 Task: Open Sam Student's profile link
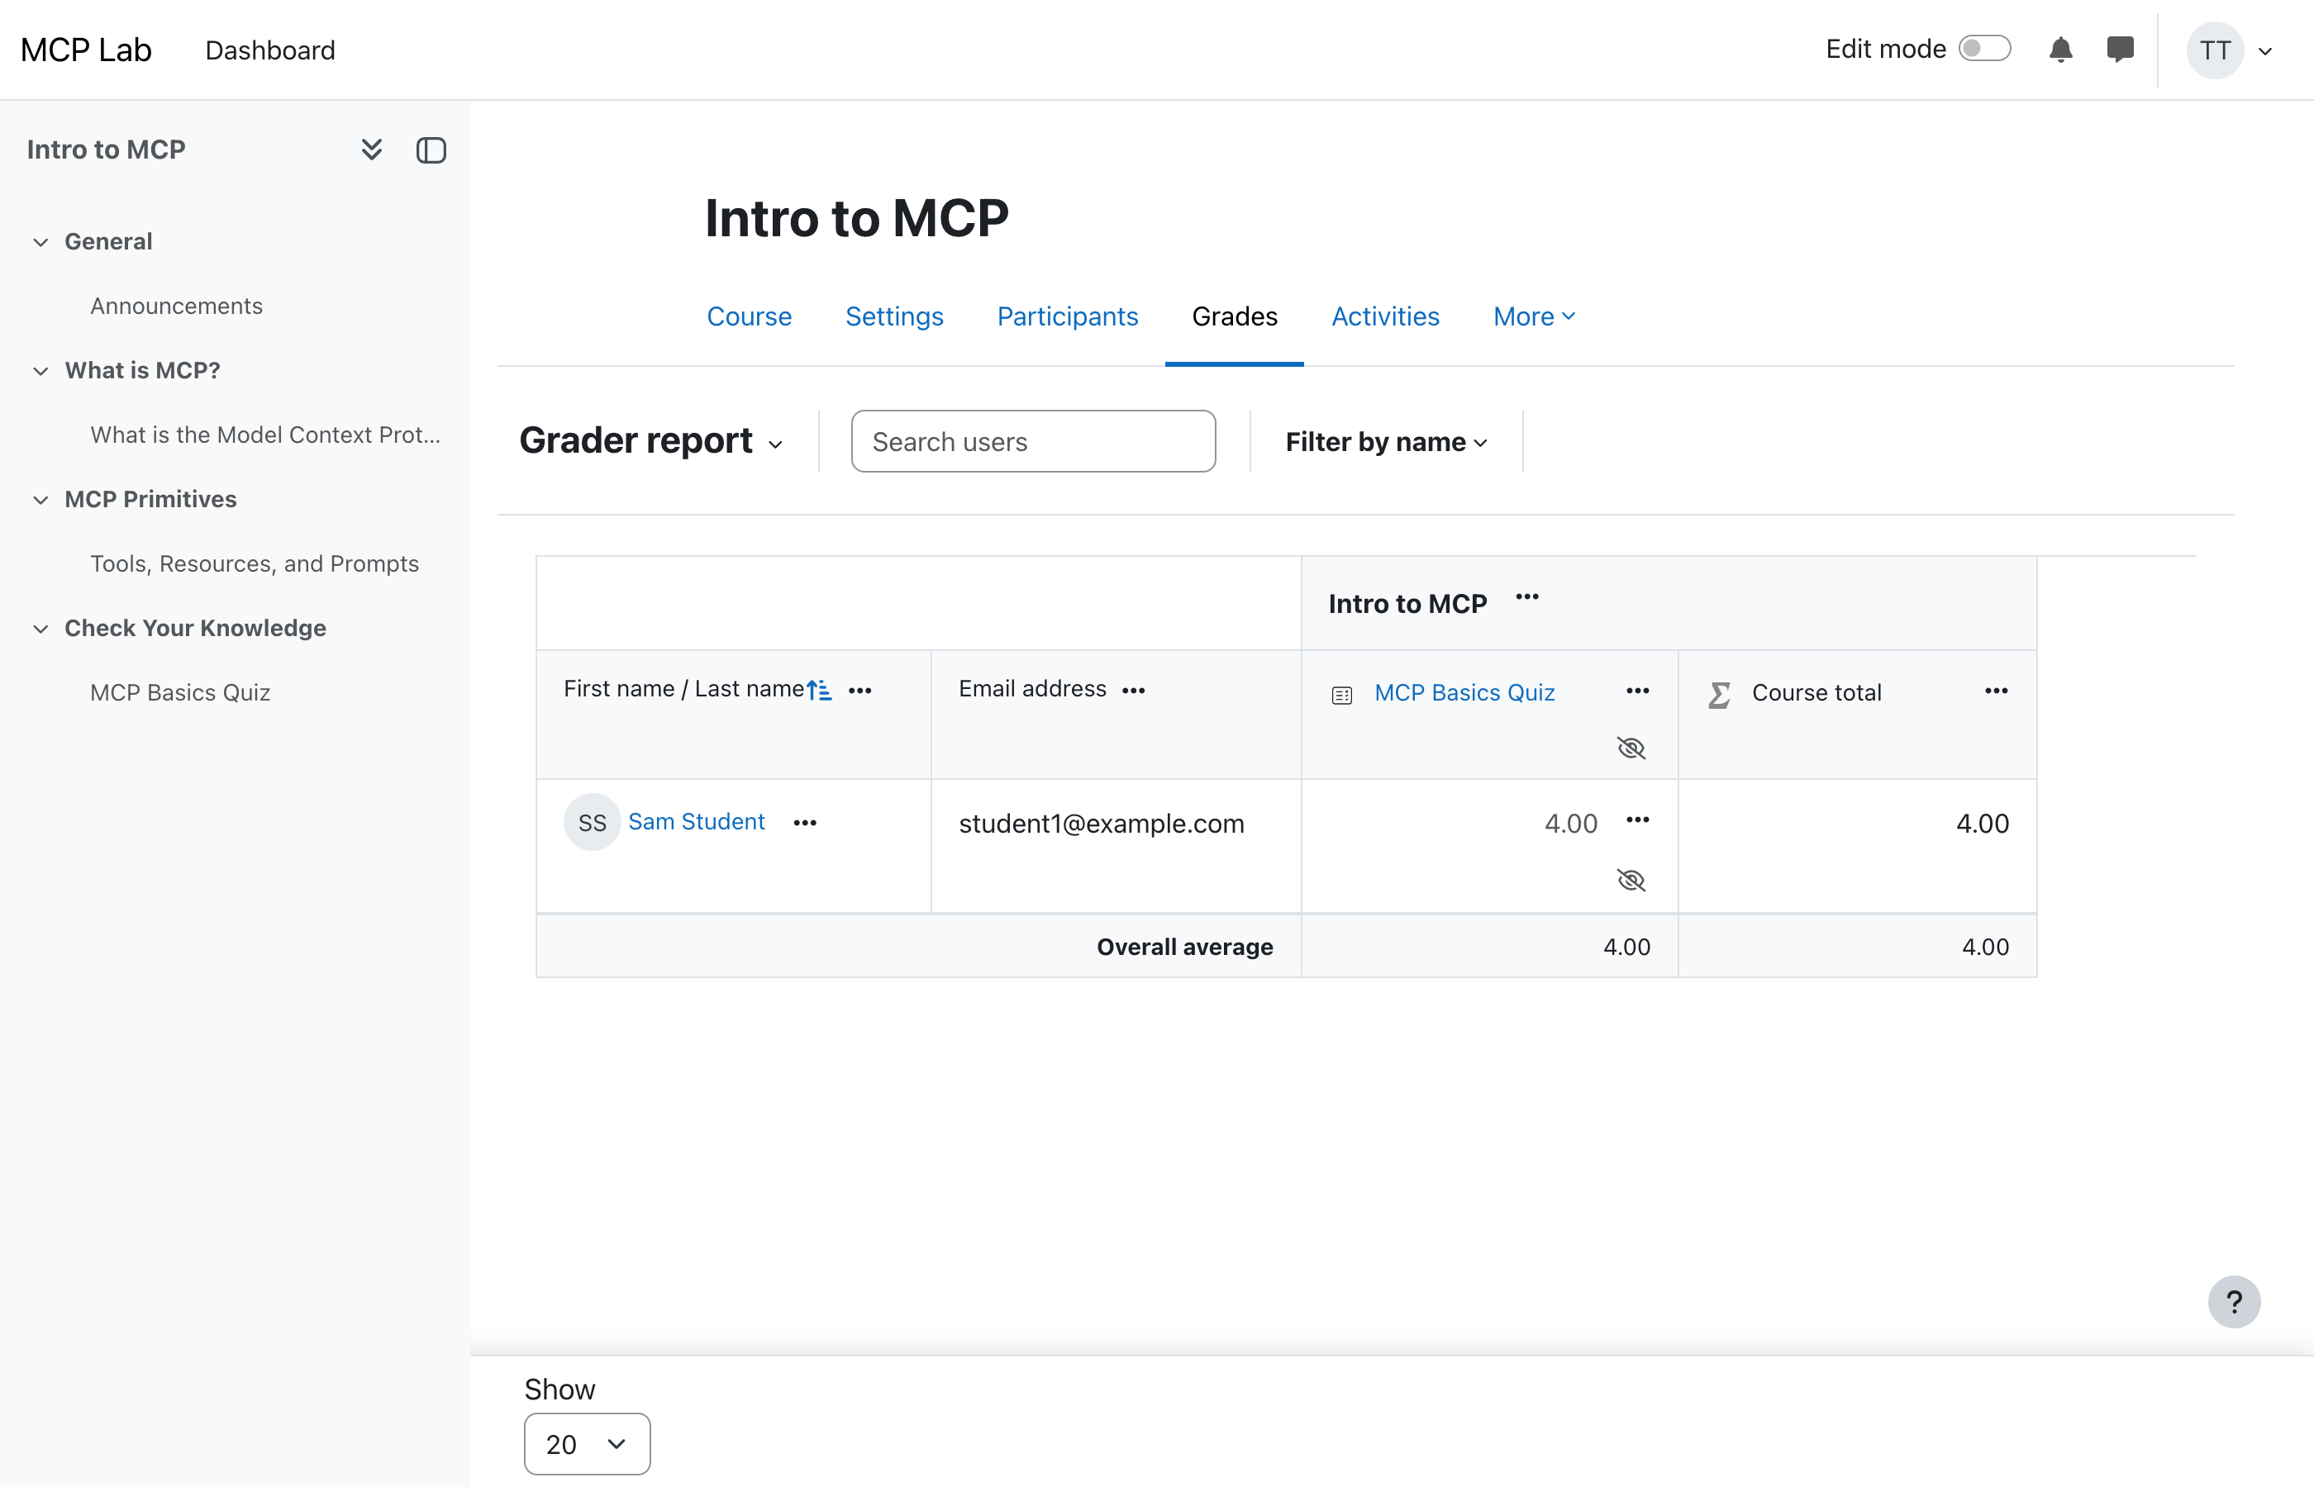pos(697,822)
